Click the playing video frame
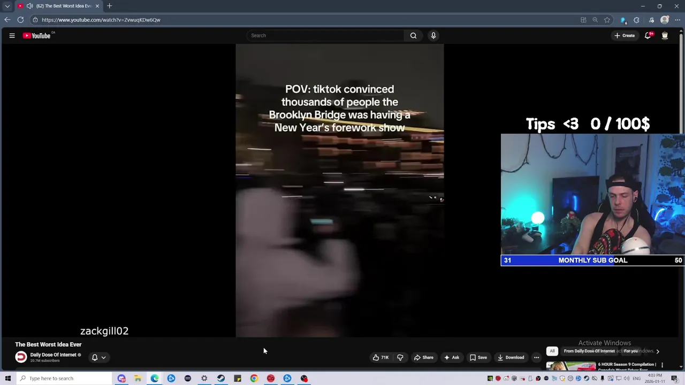This screenshot has width=685, height=385. (x=339, y=190)
